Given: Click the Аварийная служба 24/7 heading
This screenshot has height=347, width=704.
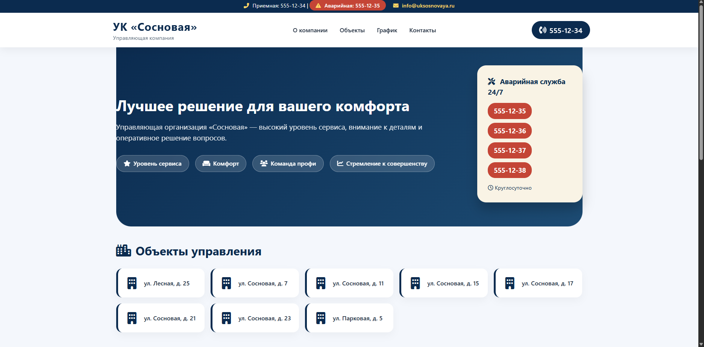Looking at the screenshot, I should 526,87.
